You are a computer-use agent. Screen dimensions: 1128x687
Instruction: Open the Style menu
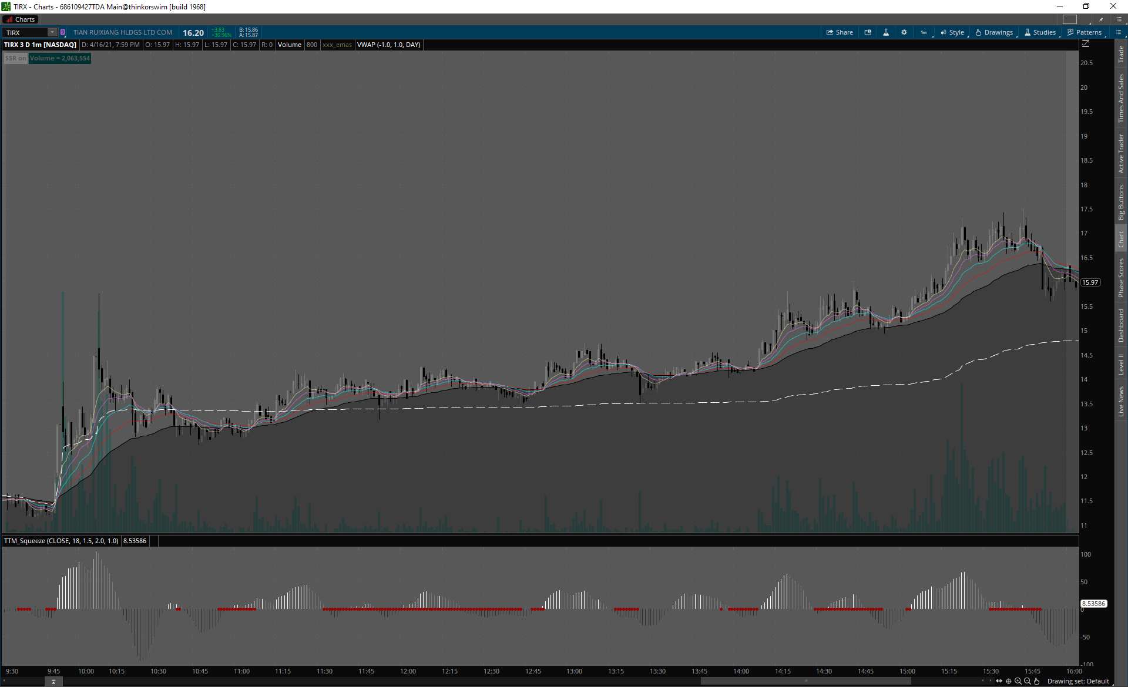pos(952,32)
